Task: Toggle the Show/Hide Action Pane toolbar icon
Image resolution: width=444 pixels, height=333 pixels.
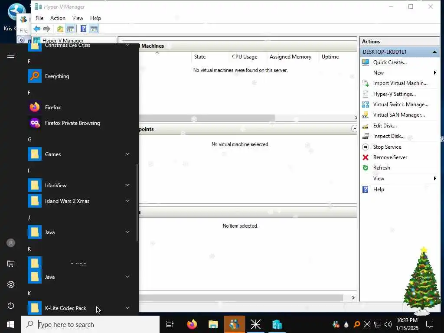Action: click(x=94, y=29)
